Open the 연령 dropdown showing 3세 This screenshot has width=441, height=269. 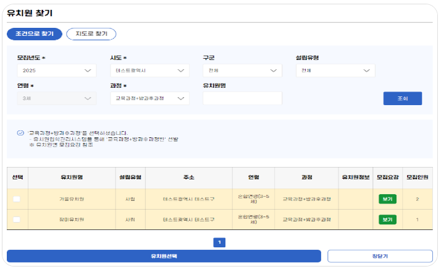coord(57,98)
